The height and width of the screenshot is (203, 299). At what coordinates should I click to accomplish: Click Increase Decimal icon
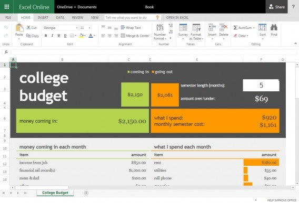tap(171, 25)
